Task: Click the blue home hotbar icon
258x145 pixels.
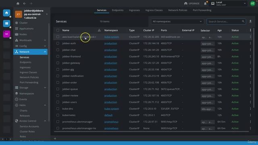Action: tap(6, 13)
